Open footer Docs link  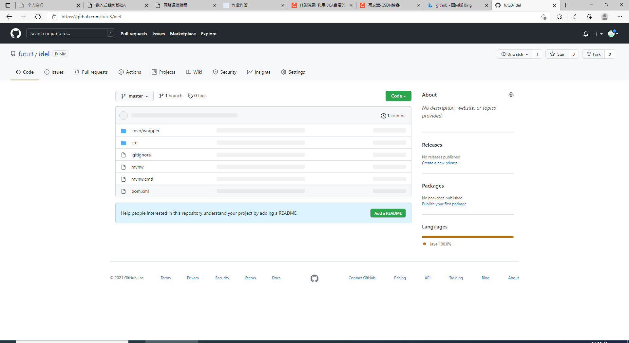click(276, 278)
